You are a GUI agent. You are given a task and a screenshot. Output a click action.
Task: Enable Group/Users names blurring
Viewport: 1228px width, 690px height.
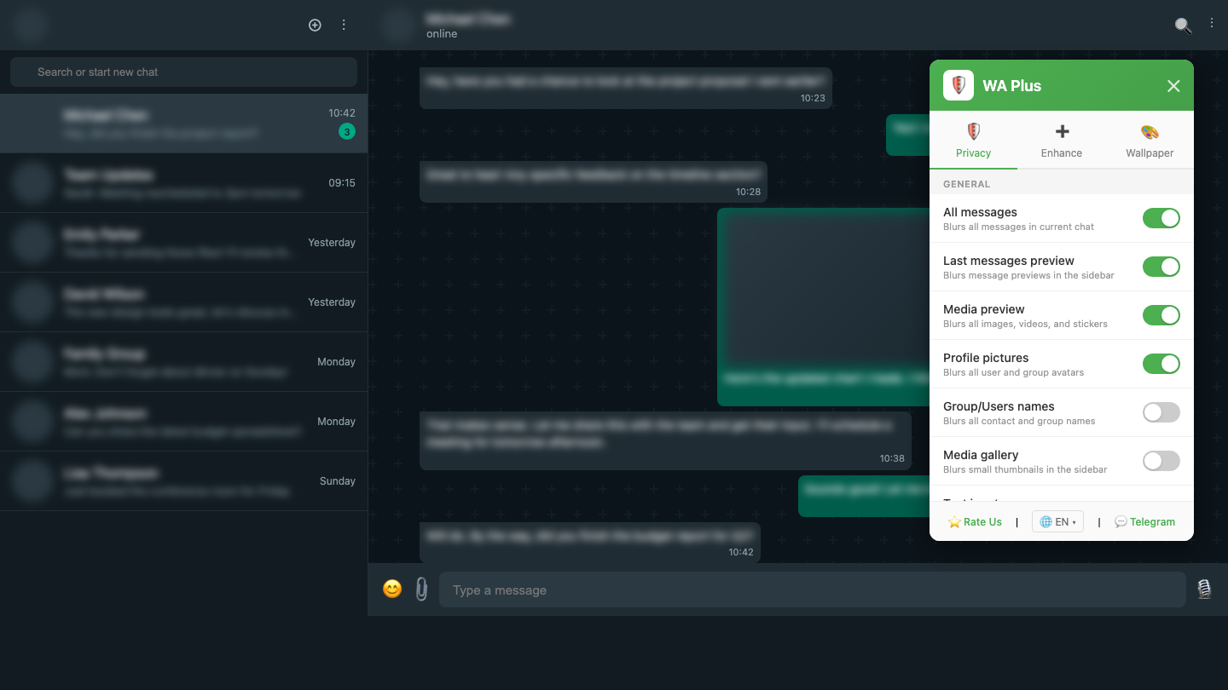1161,412
